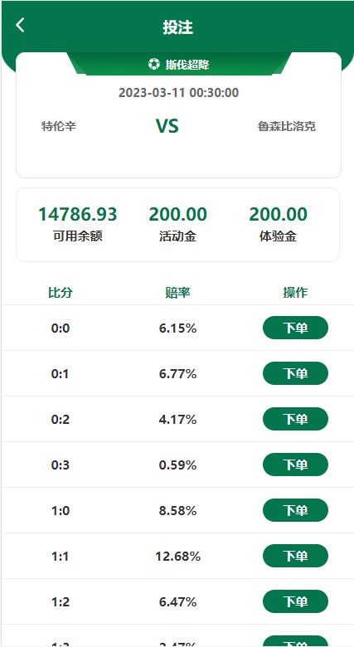Click the 12.68% odds value

(x=177, y=557)
